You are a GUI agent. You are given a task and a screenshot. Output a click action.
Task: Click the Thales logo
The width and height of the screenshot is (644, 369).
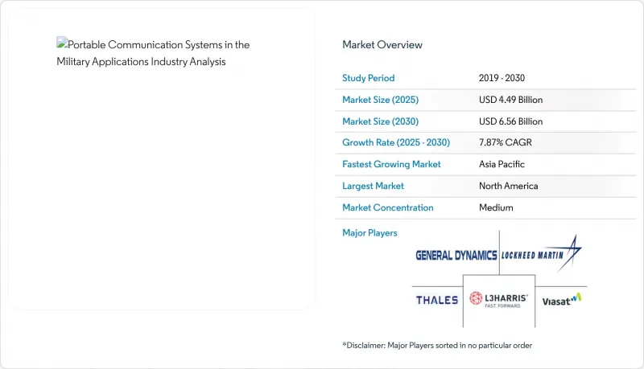437,300
